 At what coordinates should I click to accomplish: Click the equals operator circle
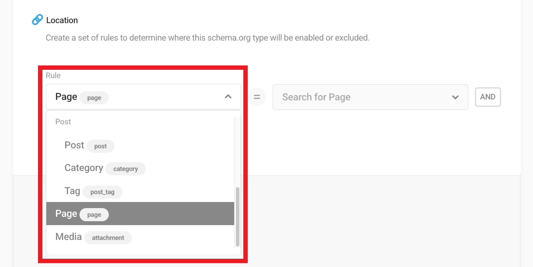click(257, 97)
